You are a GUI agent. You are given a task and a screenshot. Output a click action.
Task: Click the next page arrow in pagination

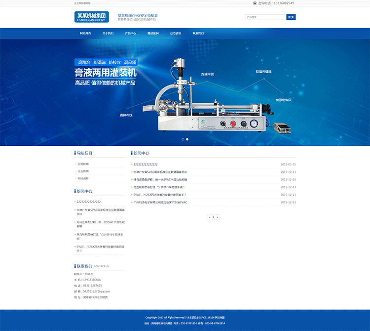tap(218, 217)
